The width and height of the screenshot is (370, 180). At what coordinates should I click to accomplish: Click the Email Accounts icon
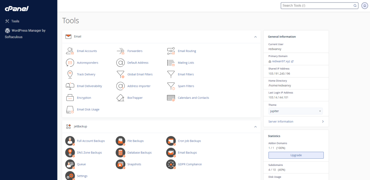pyautogui.click(x=70, y=51)
